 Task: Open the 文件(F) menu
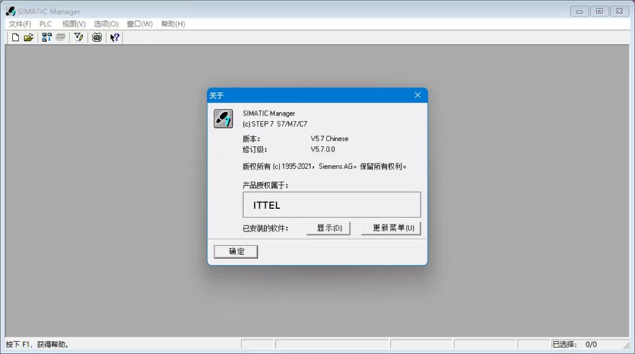pos(20,24)
